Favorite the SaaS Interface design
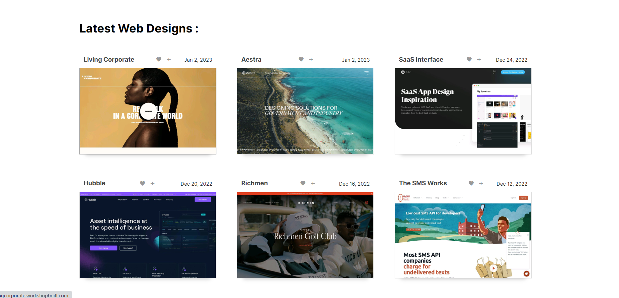The width and height of the screenshot is (619, 298). point(469,59)
